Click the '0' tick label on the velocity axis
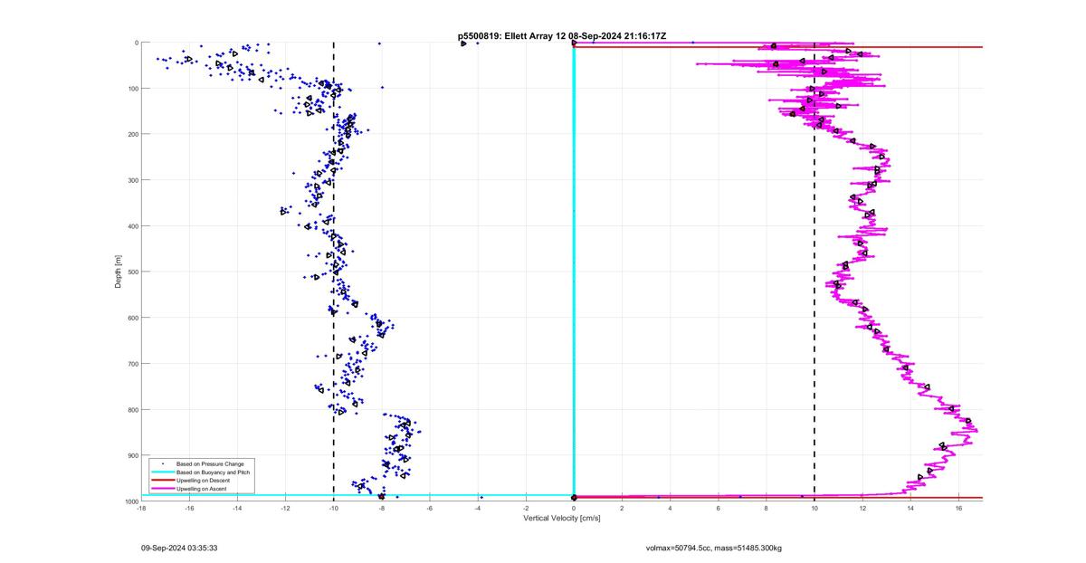This screenshot has width=1086, height=563. (574, 509)
